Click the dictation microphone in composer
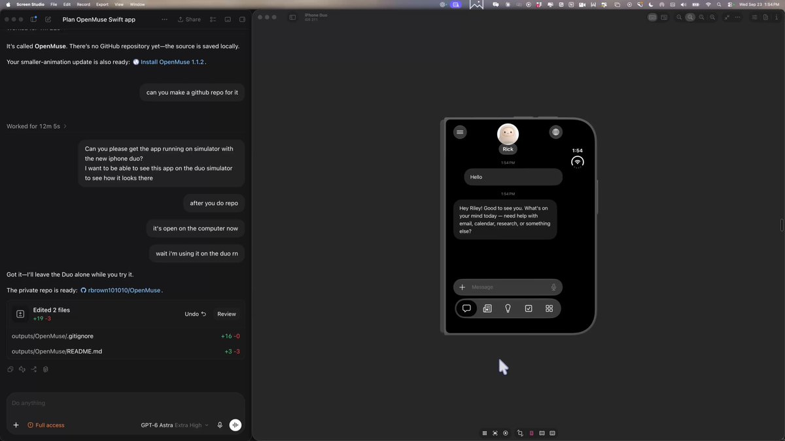Viewport: 785px width, 441px height. point(220,425)
